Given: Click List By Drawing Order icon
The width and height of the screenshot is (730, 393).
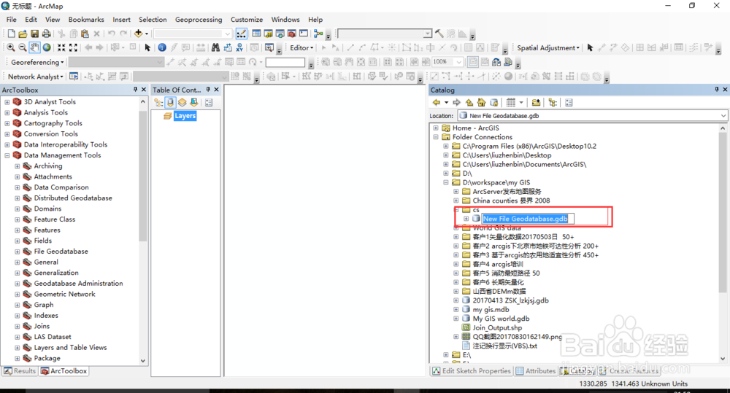Looking at the screenshot, I should click(x=158, y=102).
